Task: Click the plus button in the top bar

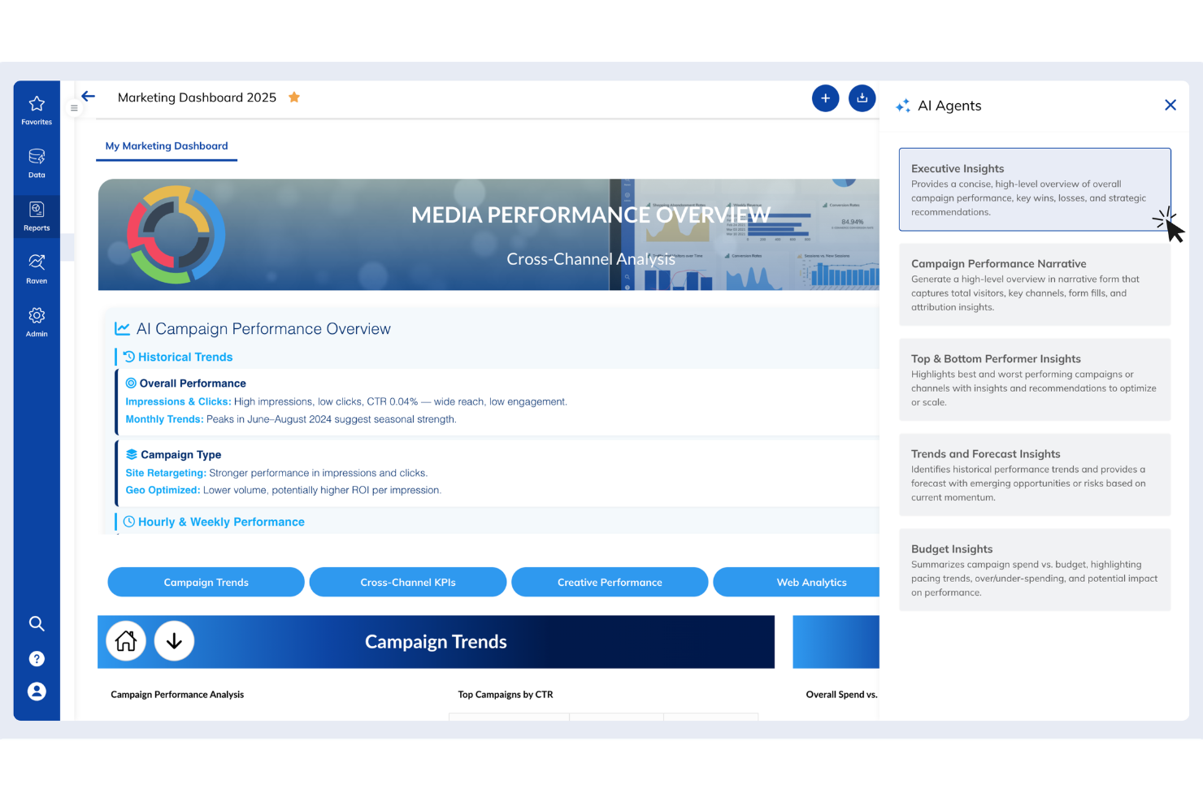Action: pyautogui.click(x=825, y=98)
